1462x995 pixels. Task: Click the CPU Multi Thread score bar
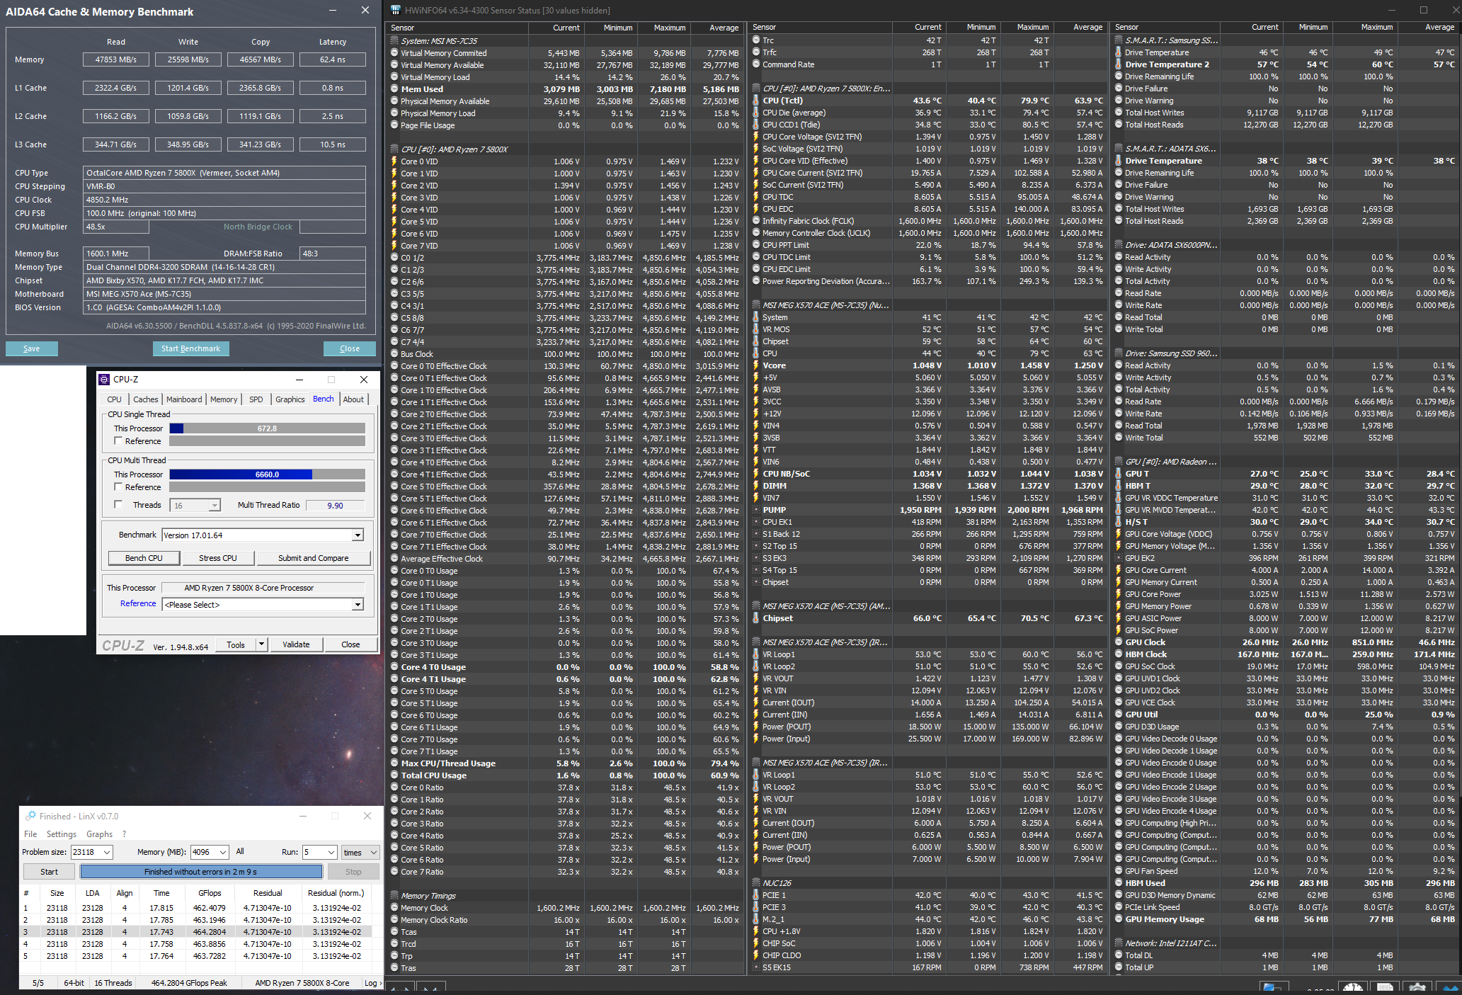267,474
